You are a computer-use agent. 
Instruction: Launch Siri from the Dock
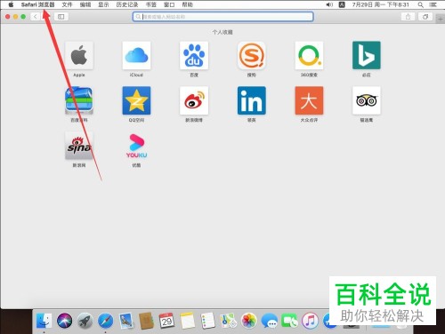click(64, 321)
